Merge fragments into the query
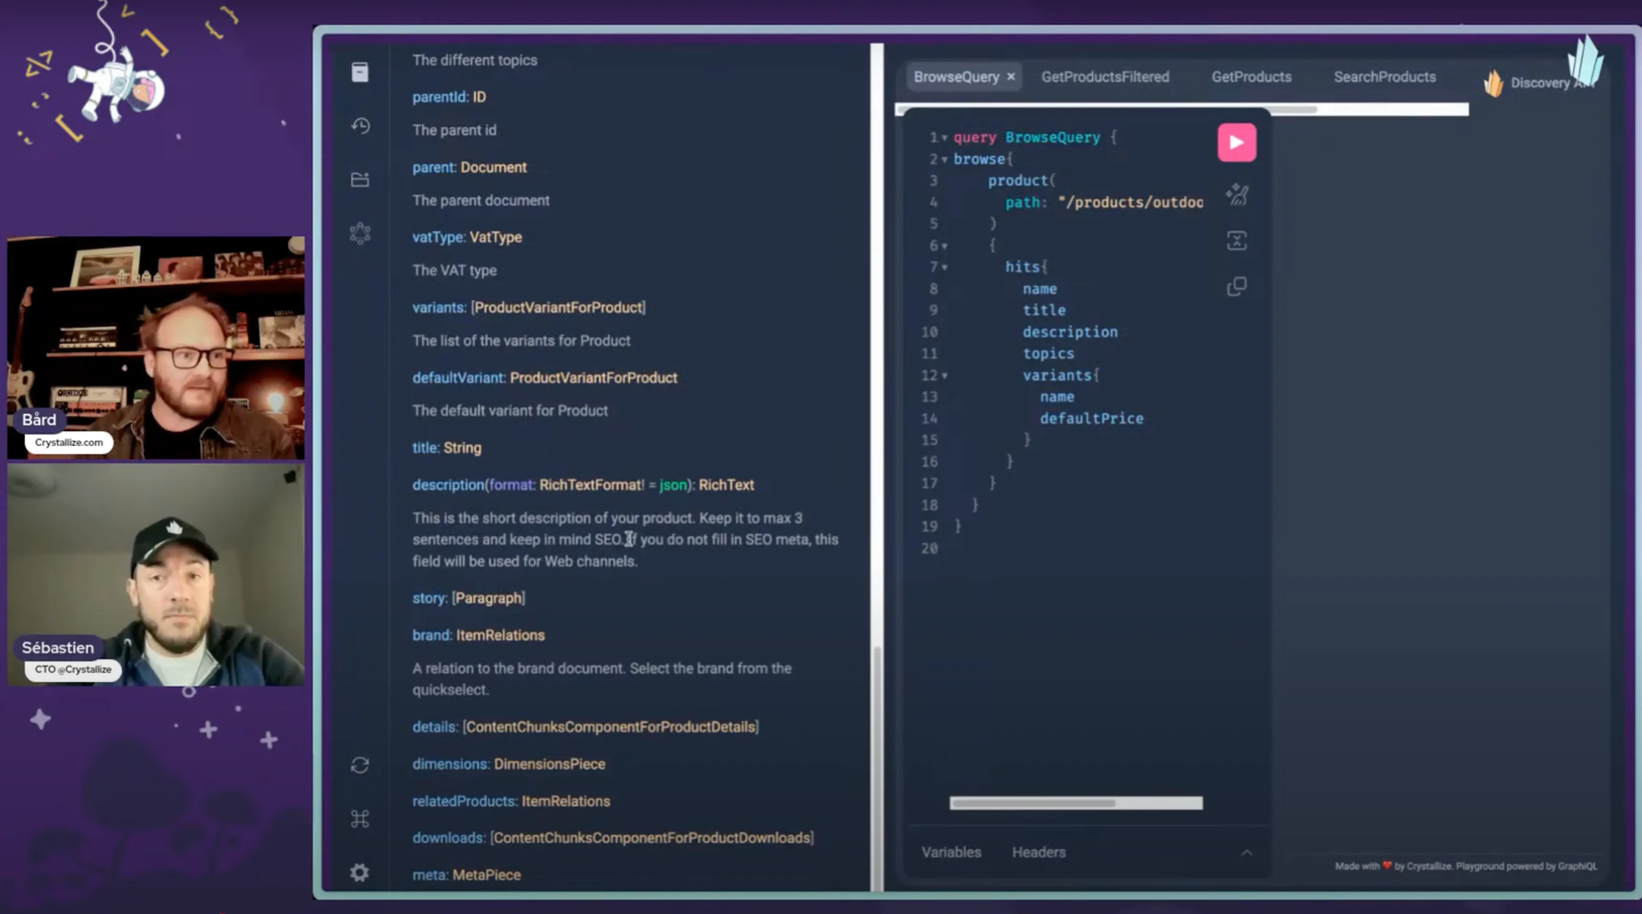Image resolution: width=1642 pixels, height=914 pixels. click(x=1237, y=240)
